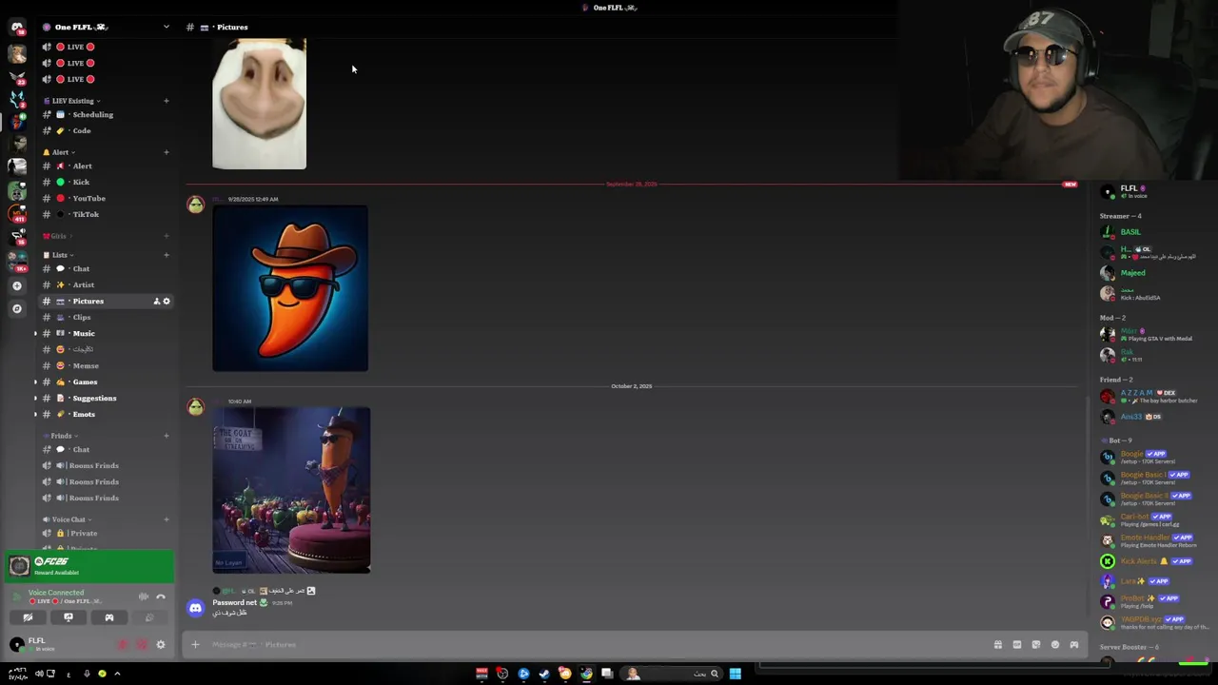Open server with 411 notification badge

pyautogui.click(x=16, y=213)
